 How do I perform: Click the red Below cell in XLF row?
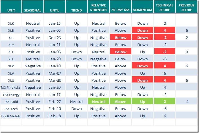pyautogui.click(x=121, y=52)
